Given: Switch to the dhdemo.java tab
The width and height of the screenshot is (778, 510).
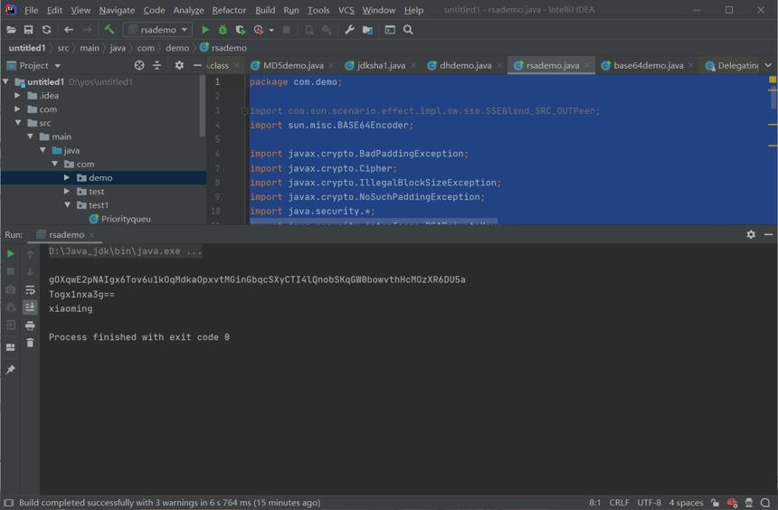Looking at the screenshot, I should click(465, 65).
